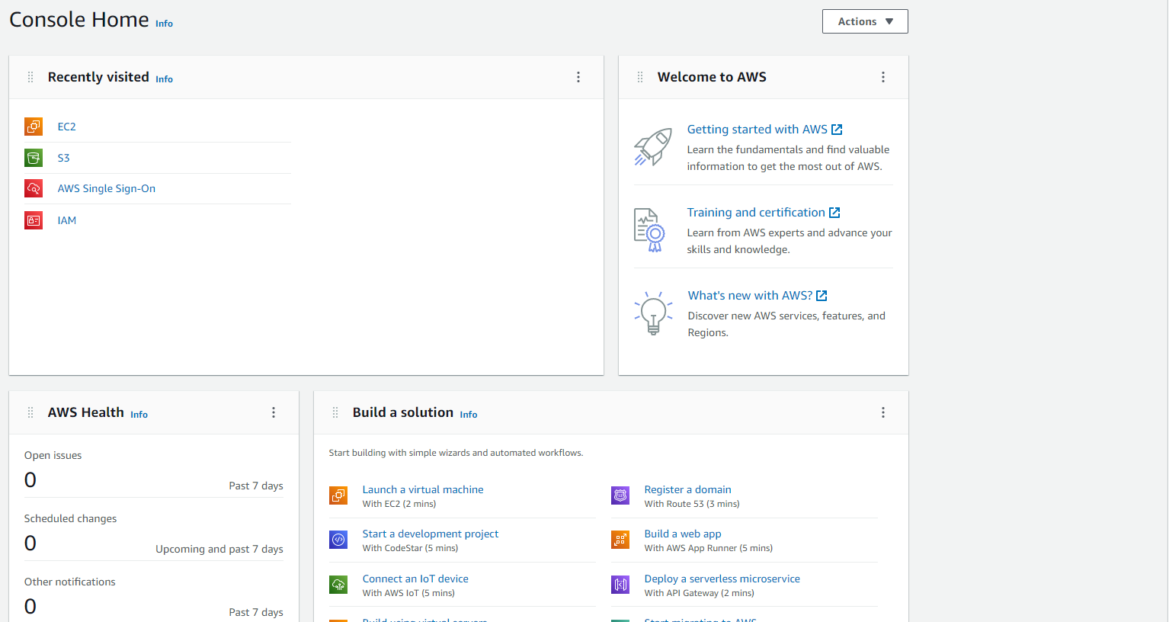Screen dimensions: 1169x622
Task: Grab the drag handle of Welcome to AWS widget
Action: (x=640, y=77)
